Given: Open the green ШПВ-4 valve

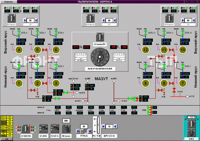Looking at the screenshot, I should tap(19, 33).
